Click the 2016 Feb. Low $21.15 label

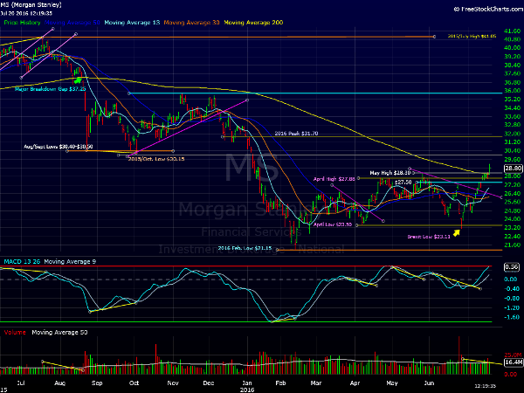pos(245,248)
